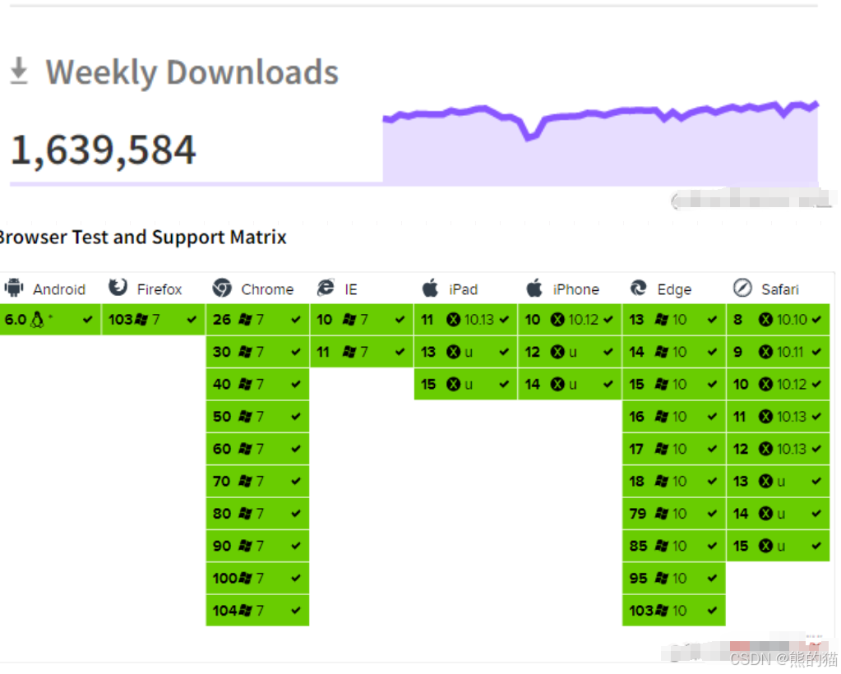Viewport: 841px width, 674px height.
Task: Click the checkmark in iPad 15 cell
Action: click(x=504, y=385)
